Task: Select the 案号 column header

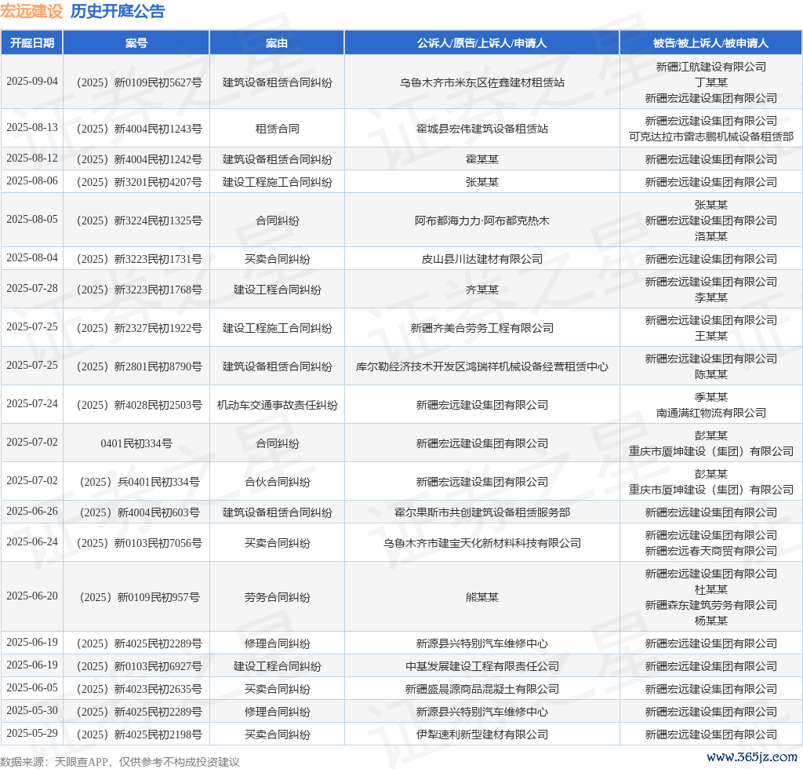Action: 136,43
